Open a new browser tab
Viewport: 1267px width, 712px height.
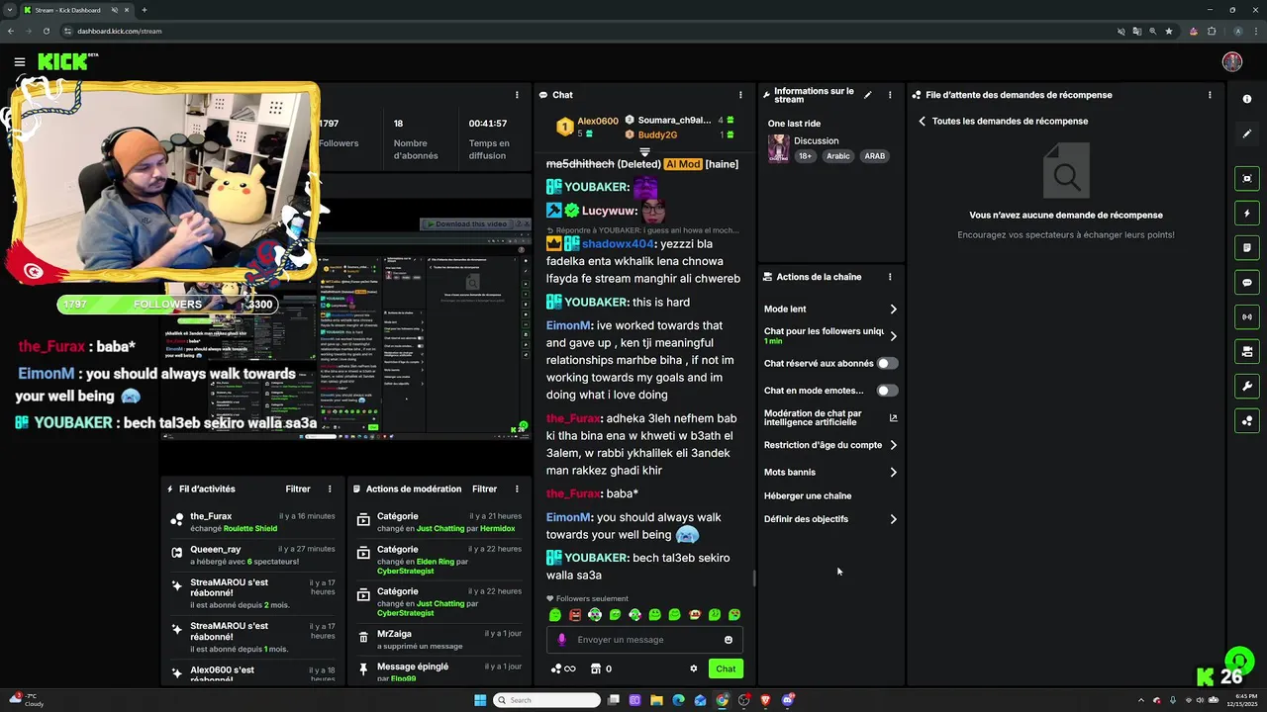pos(145,10)
